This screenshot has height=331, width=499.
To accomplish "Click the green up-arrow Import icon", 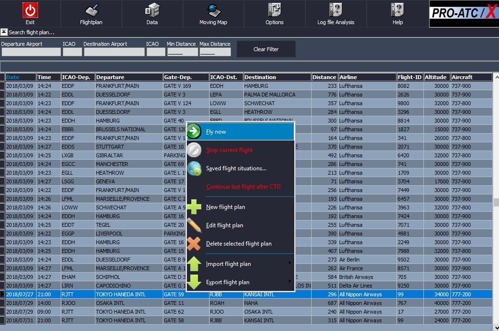I will pos(194,264).
